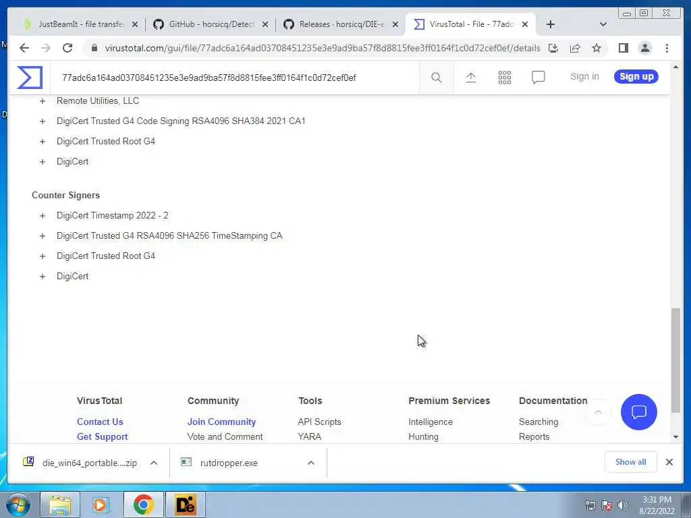This screenshot has width=691, height=518.
Task: Click the Join Community link
Action: click(x=221, y=422)
